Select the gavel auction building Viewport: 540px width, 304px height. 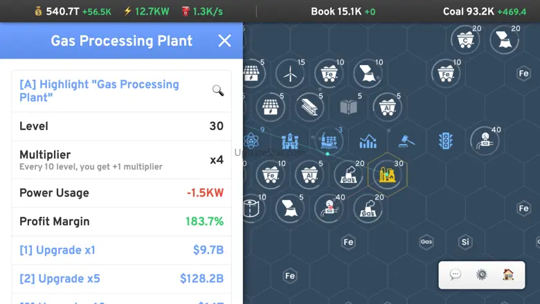click(x=406, y=141)
